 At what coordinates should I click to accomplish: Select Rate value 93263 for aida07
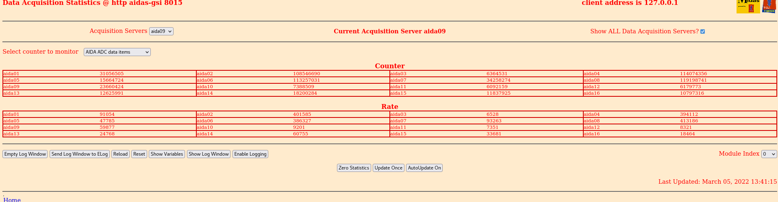pos(494,121)
